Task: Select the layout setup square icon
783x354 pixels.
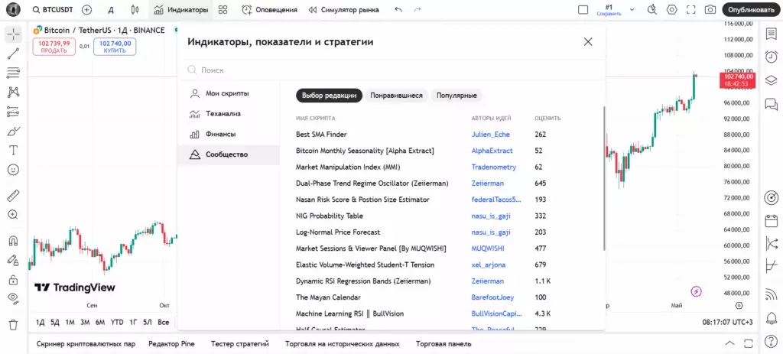Action: [x=583, y=9]
